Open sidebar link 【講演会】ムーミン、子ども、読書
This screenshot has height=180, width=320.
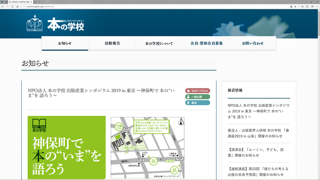pos(256,152)
